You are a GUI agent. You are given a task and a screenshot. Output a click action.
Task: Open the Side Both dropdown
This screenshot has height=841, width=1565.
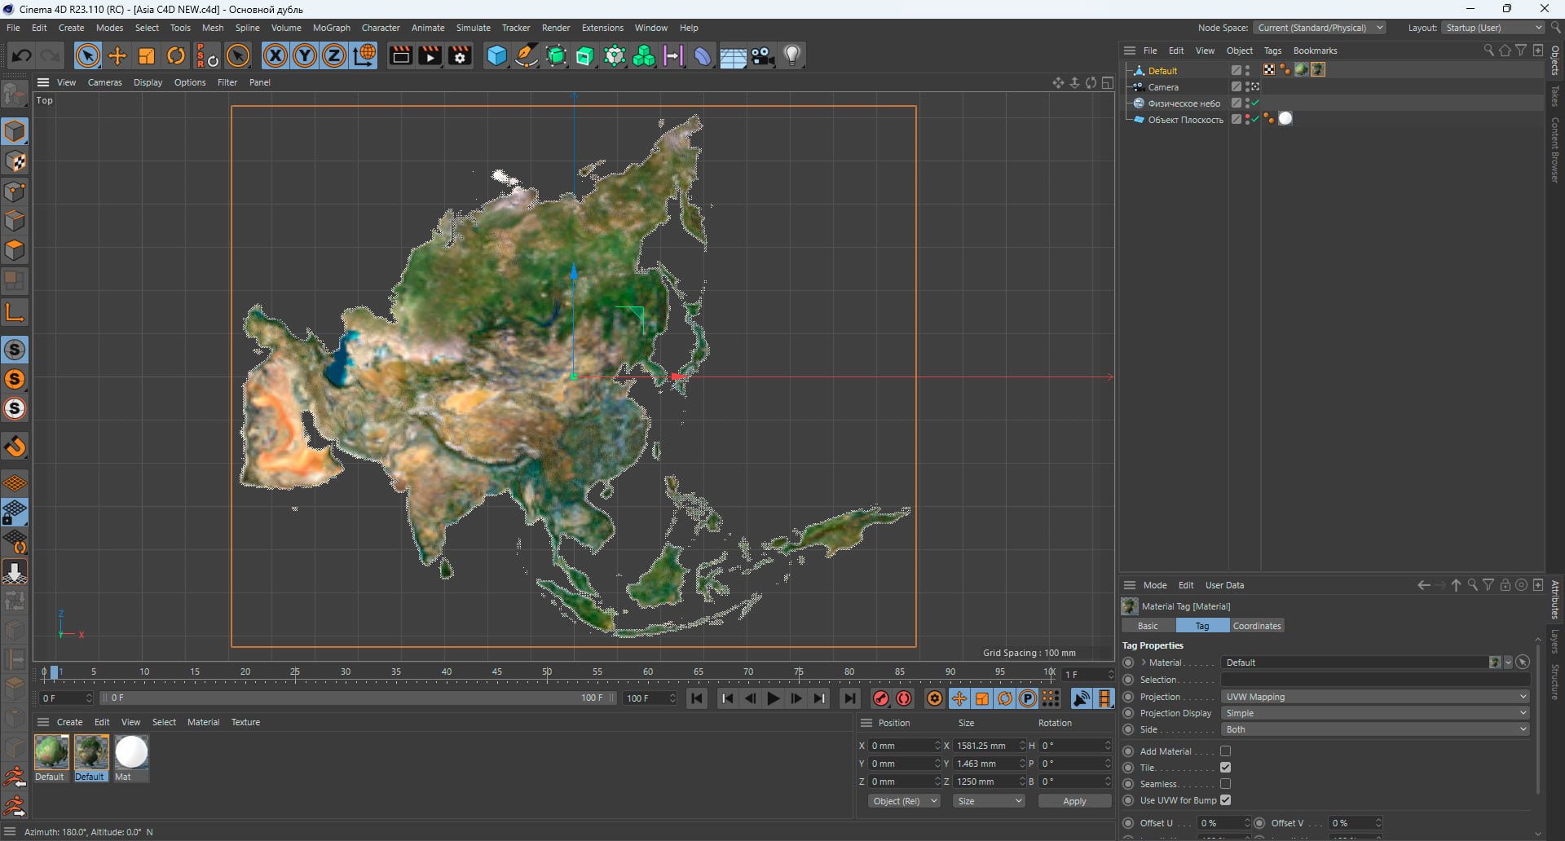click(1375, 729)
